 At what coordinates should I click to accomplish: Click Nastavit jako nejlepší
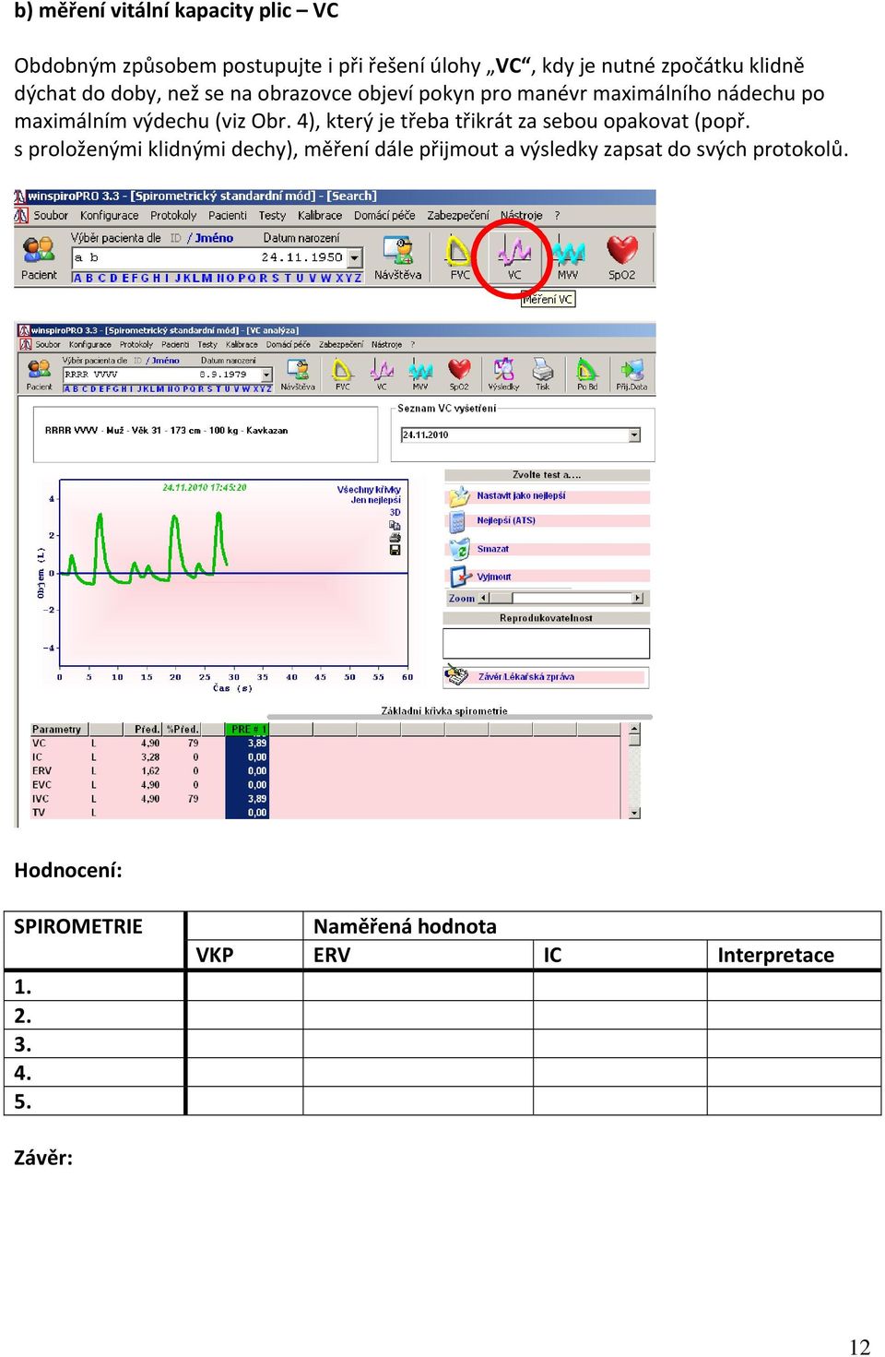[521, 496]
